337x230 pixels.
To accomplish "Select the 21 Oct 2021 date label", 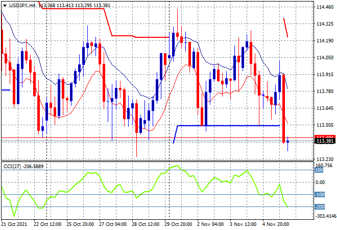I will tap(14, 224).
